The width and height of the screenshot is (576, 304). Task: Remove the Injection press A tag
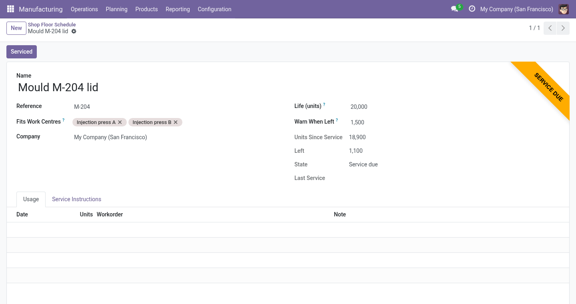click(120, 122)
